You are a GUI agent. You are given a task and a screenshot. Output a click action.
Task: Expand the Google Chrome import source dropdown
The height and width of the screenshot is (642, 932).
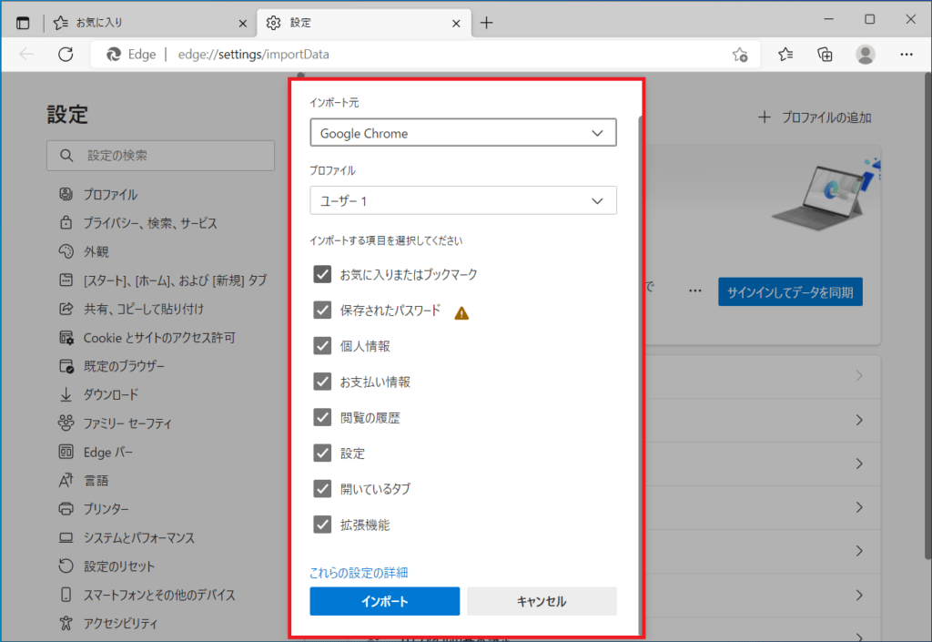click(x=462, y=133)
